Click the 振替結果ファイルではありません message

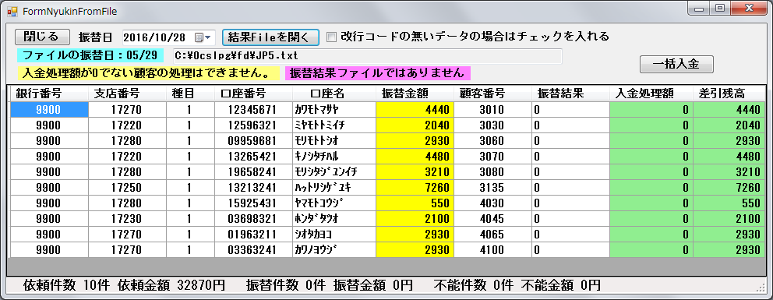(x=378, y=73)
